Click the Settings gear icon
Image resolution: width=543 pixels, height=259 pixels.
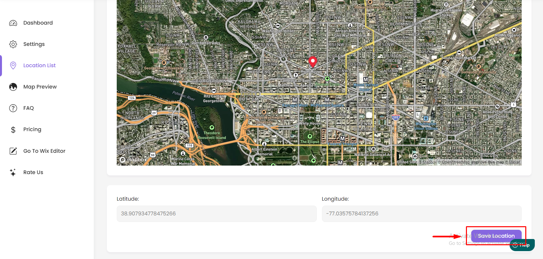tap(13, 44)
